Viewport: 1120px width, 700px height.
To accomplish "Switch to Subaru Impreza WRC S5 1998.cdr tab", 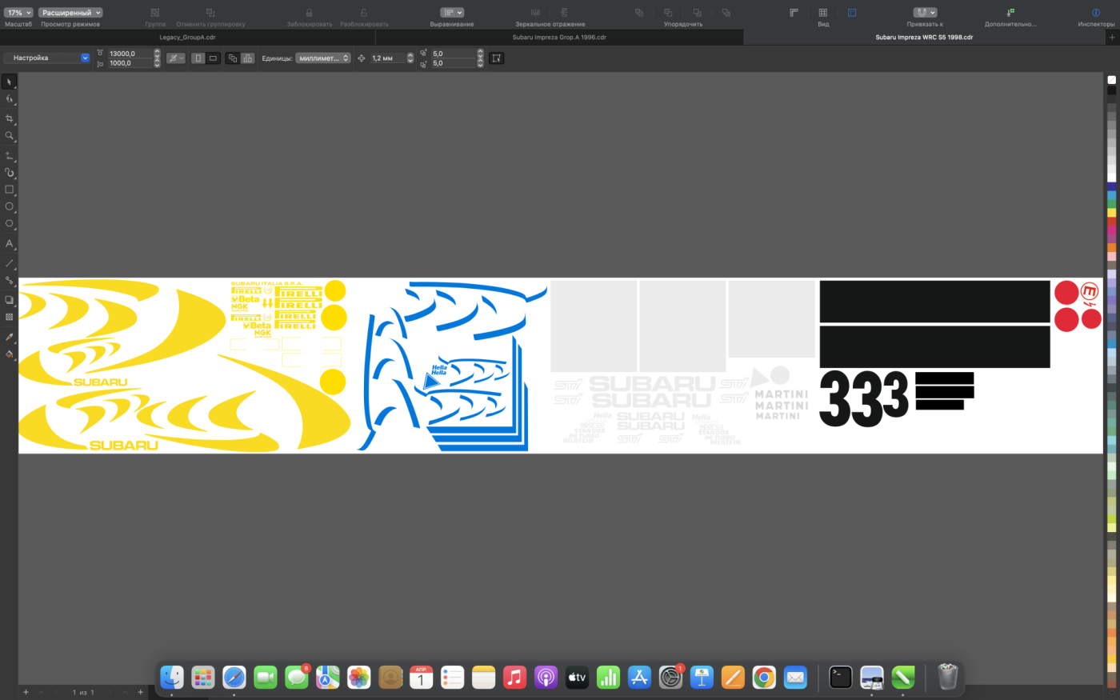I will 924,38.
